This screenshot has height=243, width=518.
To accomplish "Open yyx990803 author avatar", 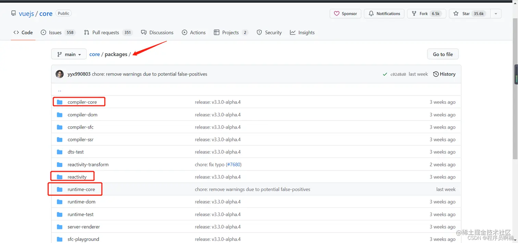I will click(60, 74).
